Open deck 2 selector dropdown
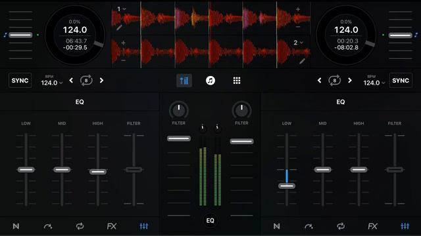 tap(298, 43)
